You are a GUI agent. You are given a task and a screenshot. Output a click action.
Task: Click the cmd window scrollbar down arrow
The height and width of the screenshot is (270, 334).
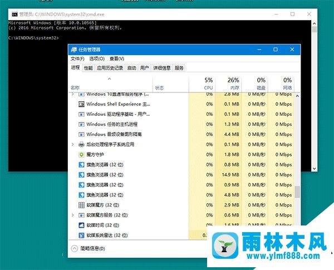click(314, 169)
